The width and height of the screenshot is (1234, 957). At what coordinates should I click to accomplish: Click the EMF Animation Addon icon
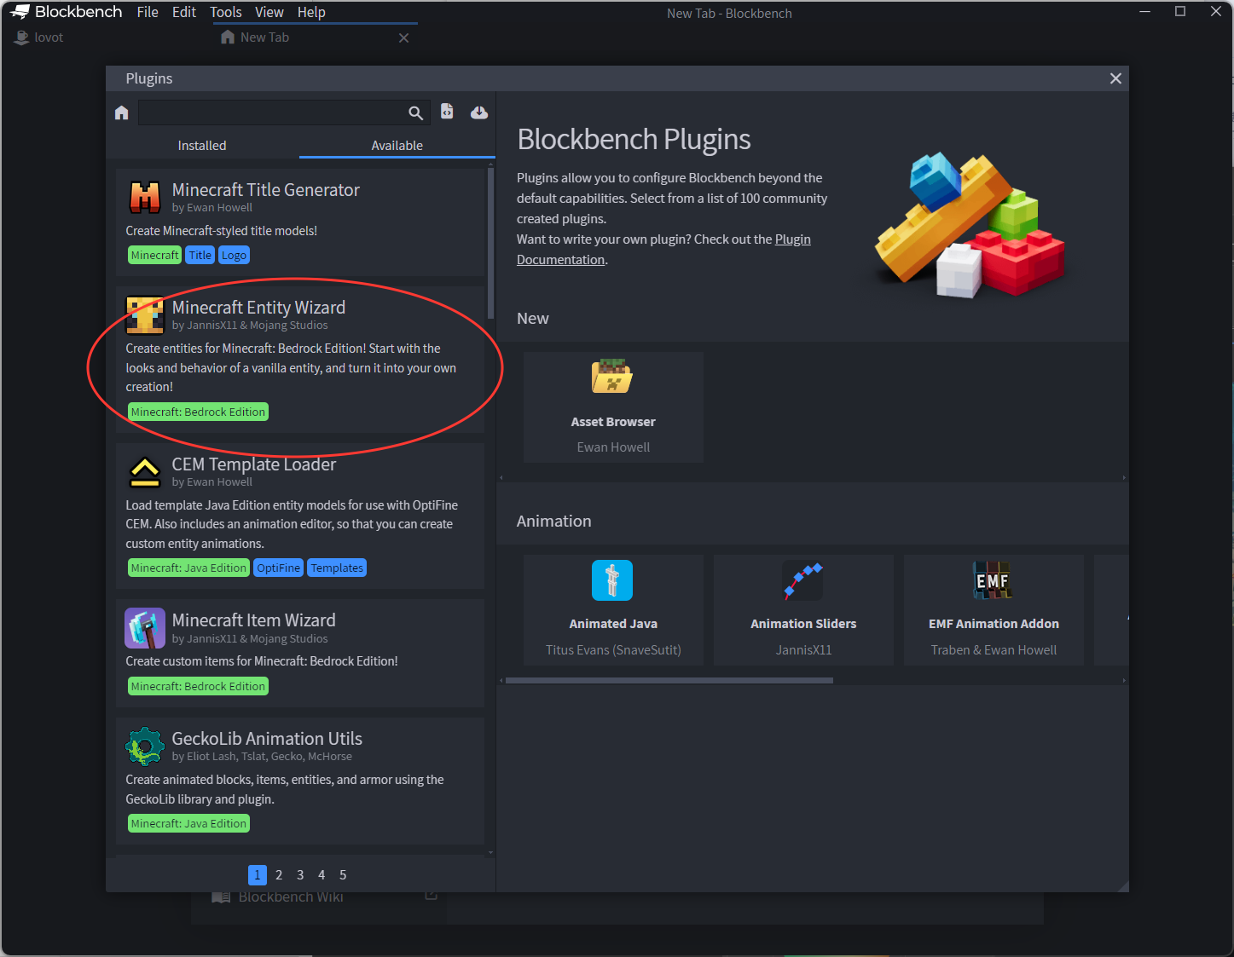(993, 580)
